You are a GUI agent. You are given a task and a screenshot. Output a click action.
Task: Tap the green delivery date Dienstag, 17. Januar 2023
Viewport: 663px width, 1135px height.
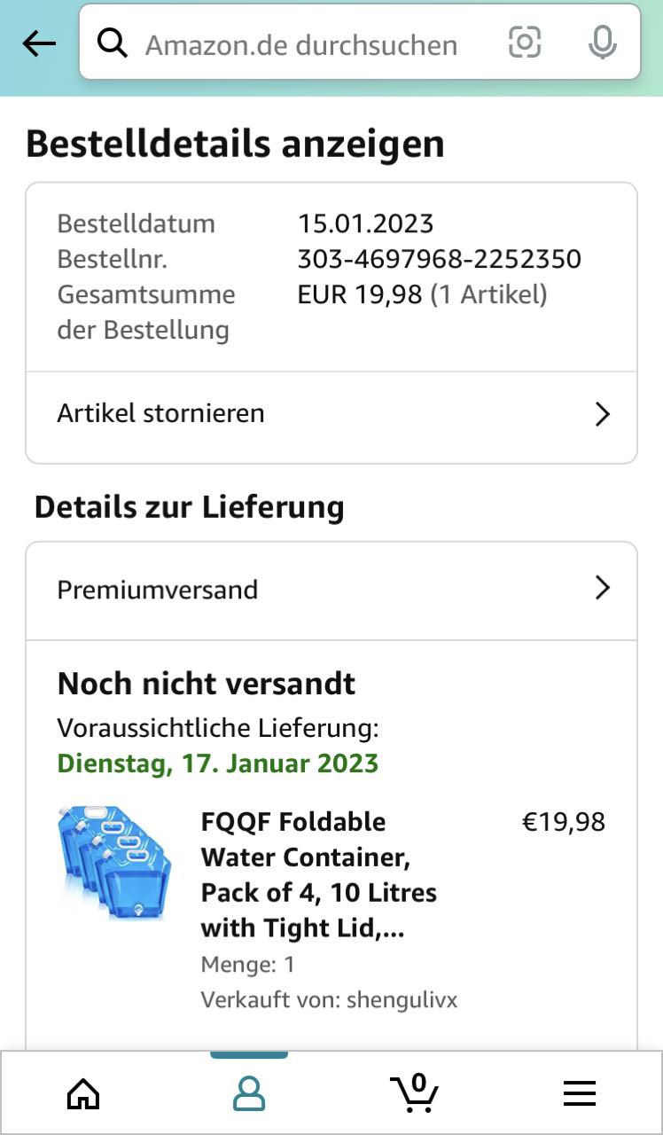point(218,763)
